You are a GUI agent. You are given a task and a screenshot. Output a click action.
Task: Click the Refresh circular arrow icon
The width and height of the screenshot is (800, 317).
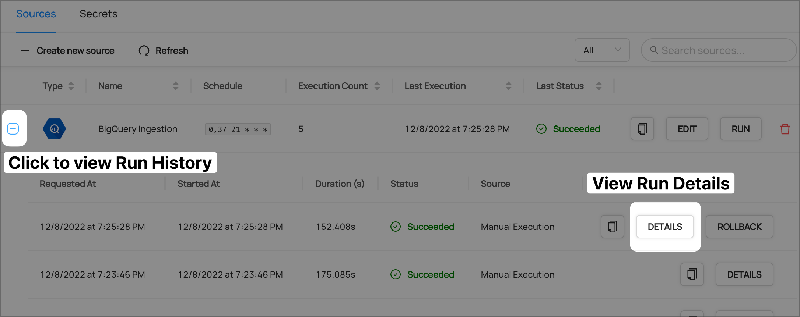[144, 50]
